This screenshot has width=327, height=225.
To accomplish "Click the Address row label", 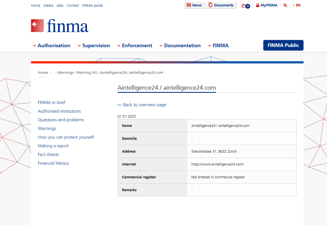I will pyautogui.click(x=129, y=152).
